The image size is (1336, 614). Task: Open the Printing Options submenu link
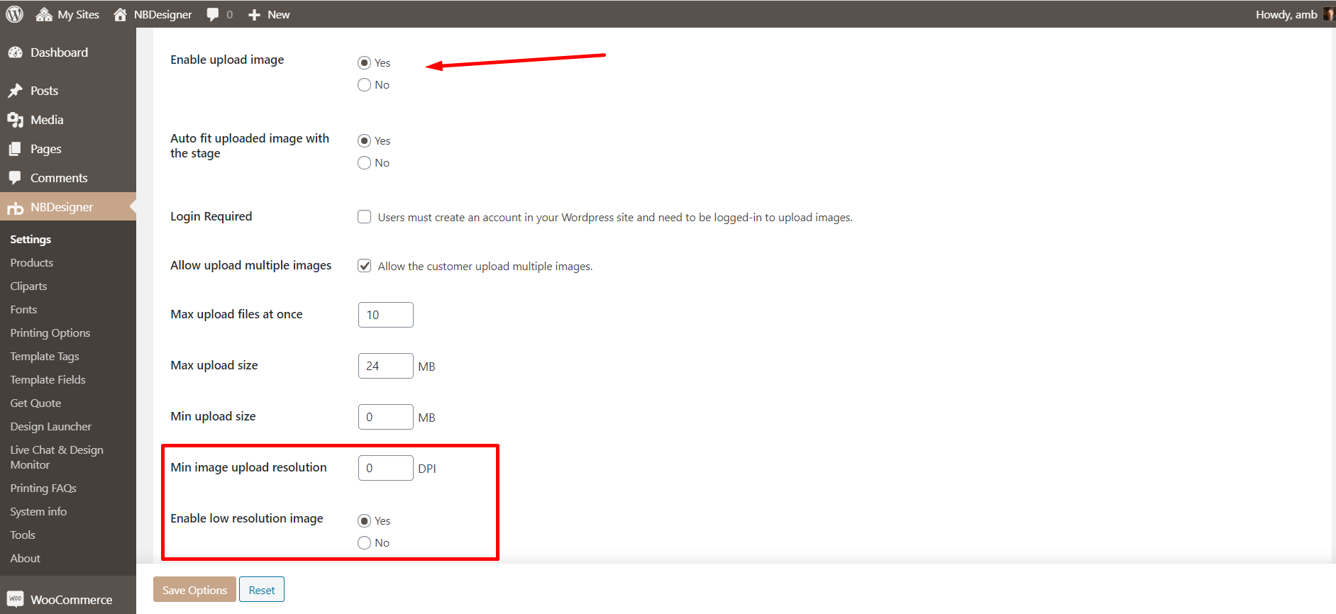pyautogui.click(x=50, y=333)
